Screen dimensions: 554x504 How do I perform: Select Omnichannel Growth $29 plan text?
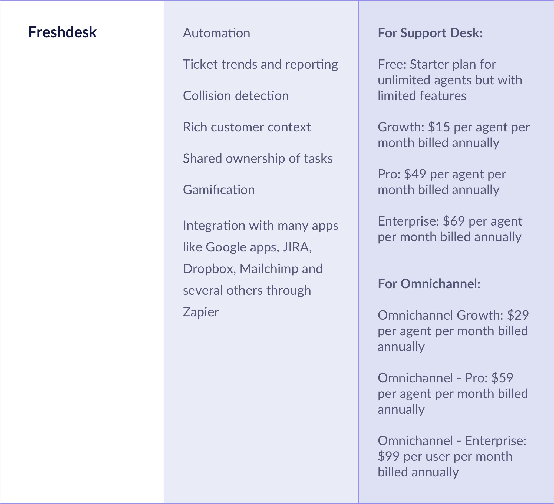tap(453, 331)
